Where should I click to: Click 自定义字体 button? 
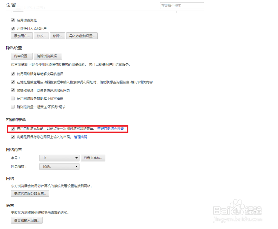pyautogui.click(x=93, y=158)
